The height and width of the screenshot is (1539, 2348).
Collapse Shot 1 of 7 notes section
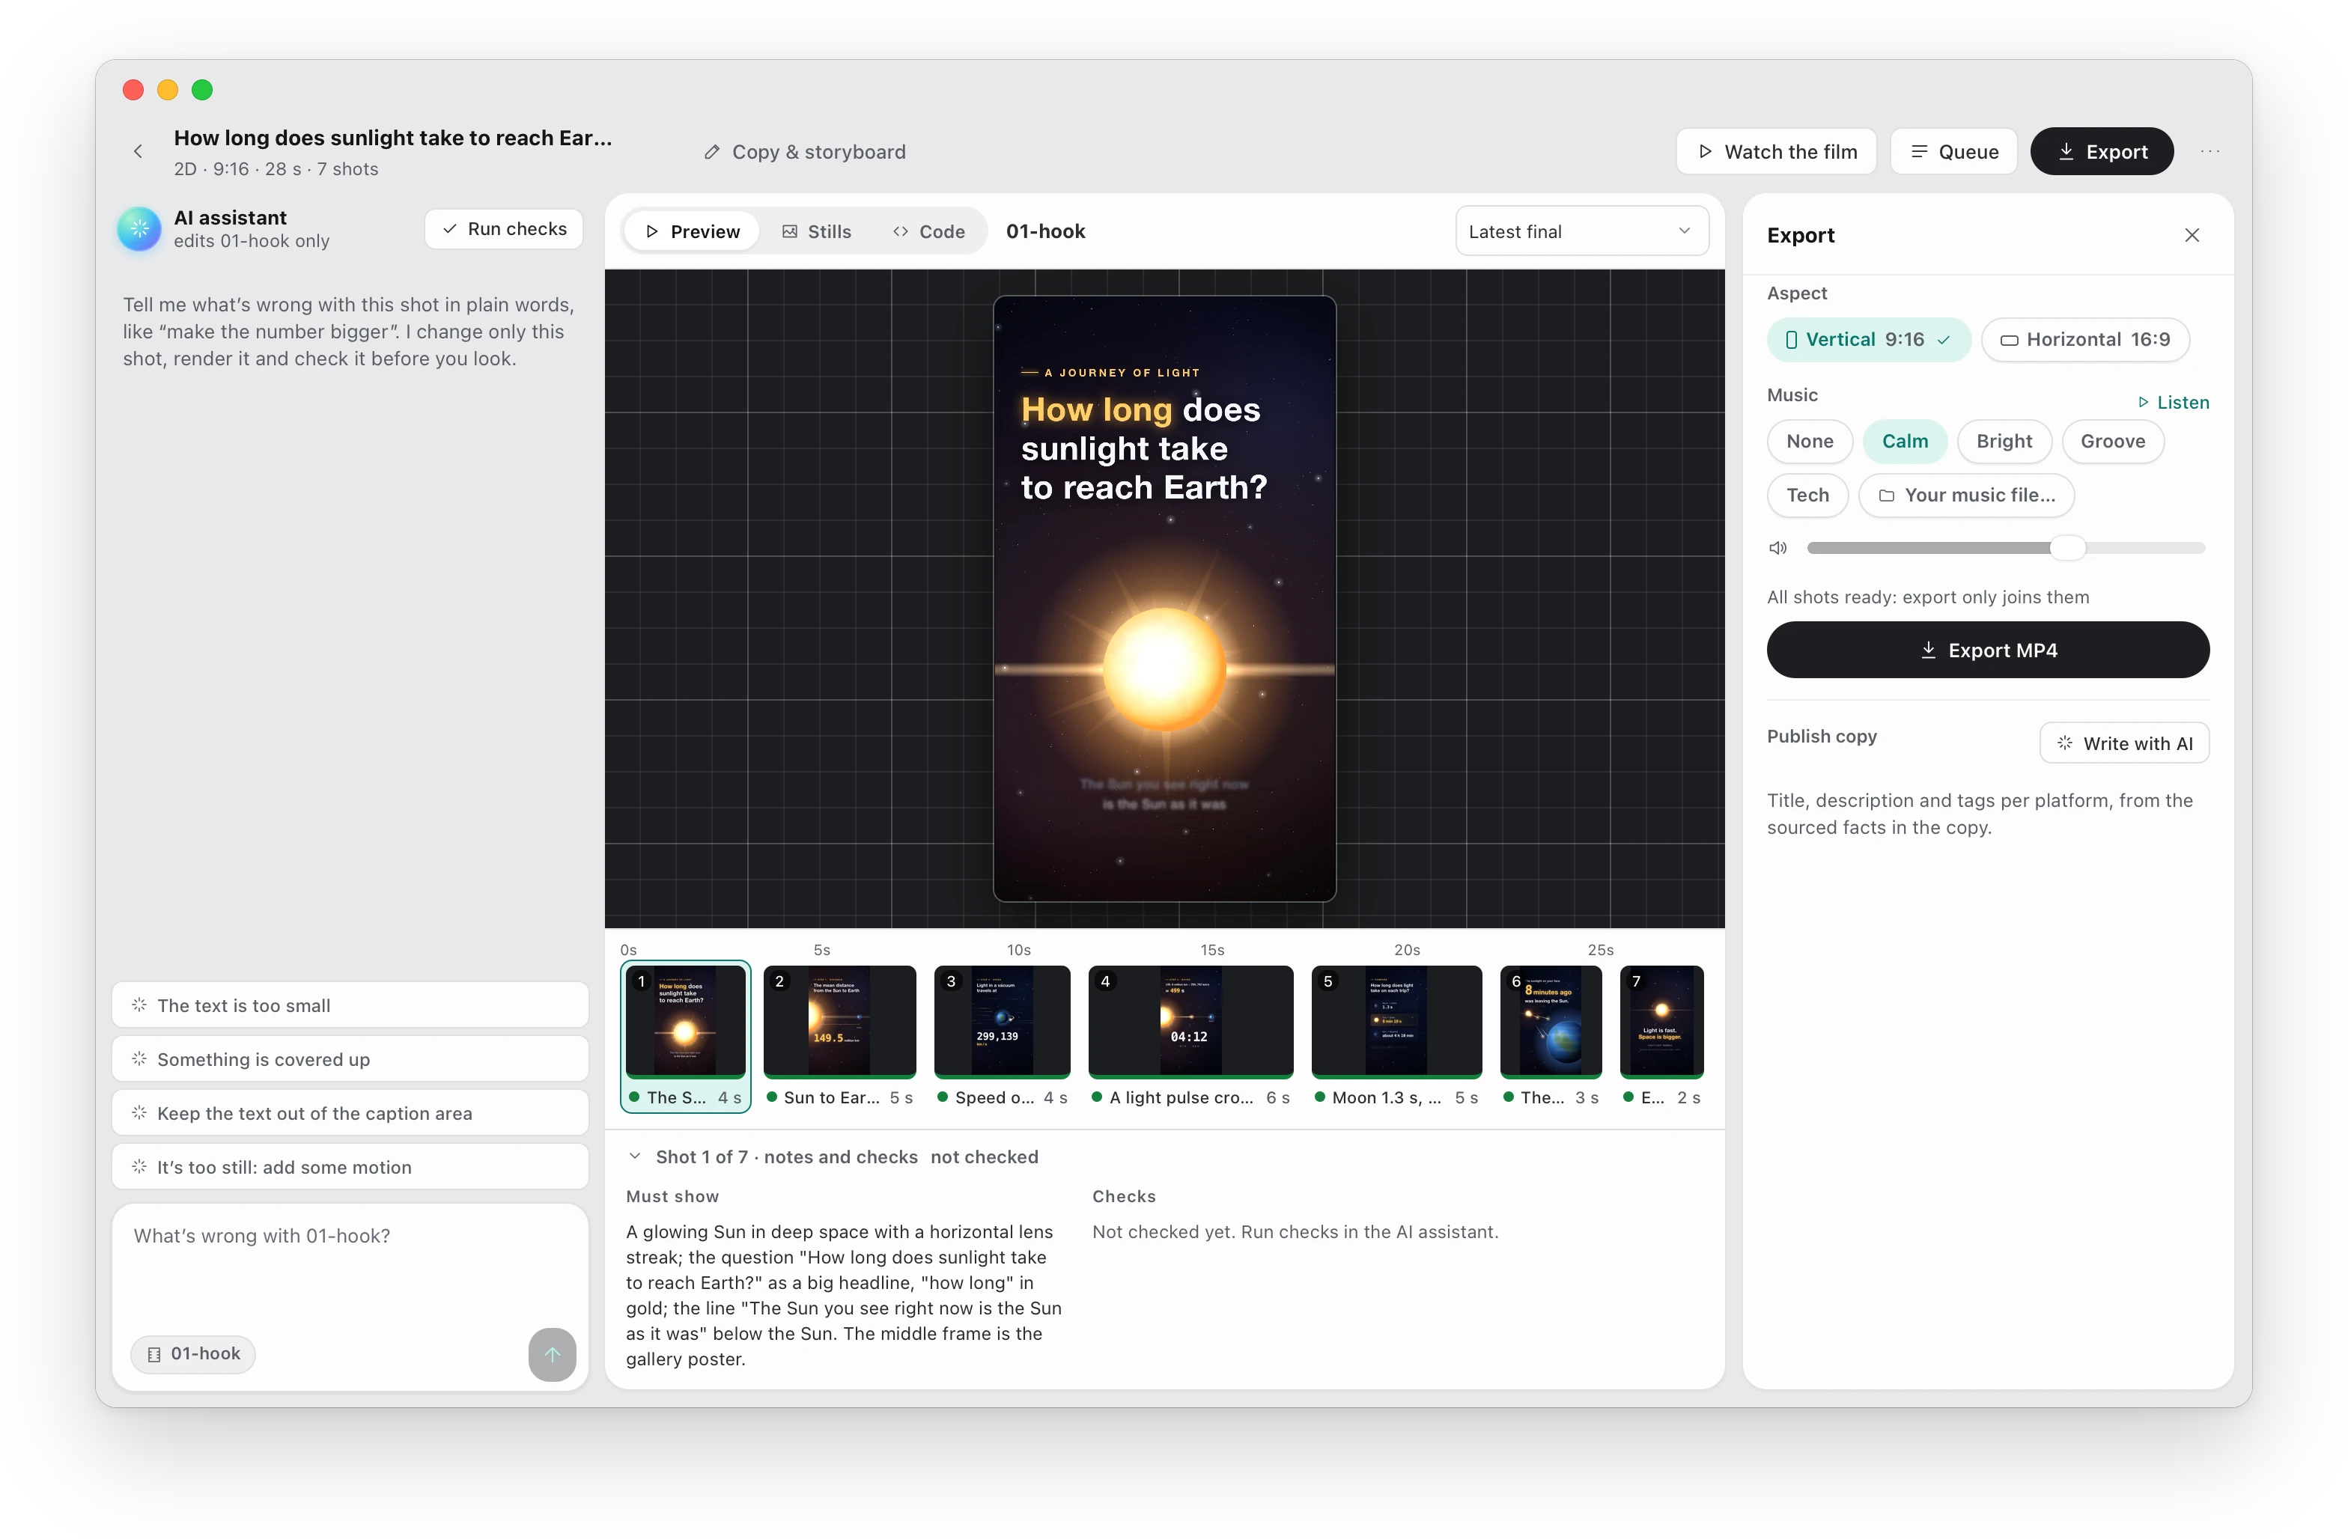(636, 1156)
